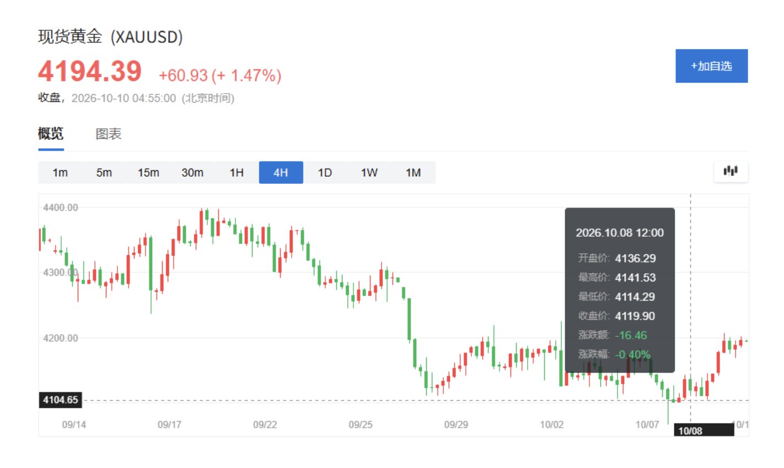The height and width of the screenshot is (468, 784).
Task: Click the 4400.00 price axis label
Action: coord(61,208)
